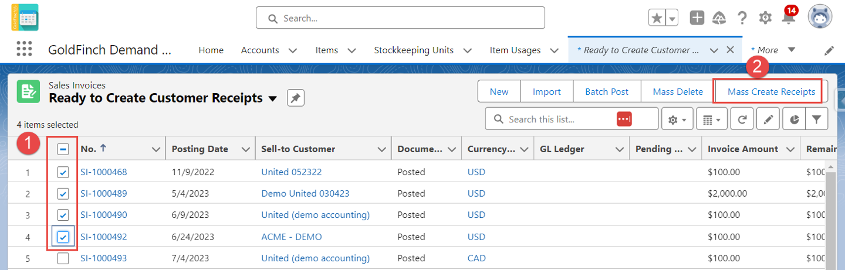Close the Ready to Create Customer tab
This screenshot has height=270, width=845.
tap(731, 50)
